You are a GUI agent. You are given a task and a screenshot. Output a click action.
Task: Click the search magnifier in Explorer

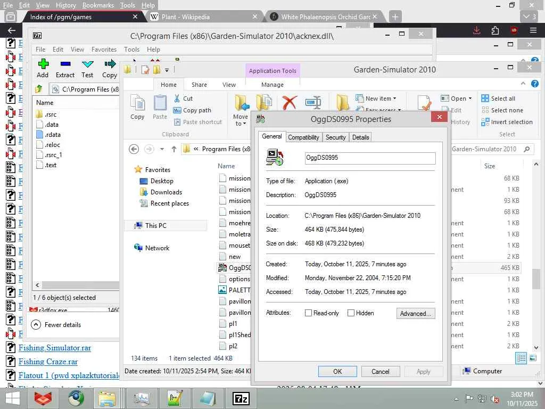click(x=527, y=149)
